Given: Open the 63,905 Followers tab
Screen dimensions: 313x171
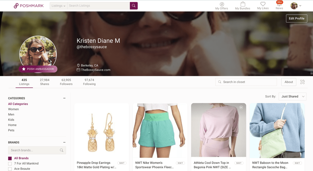Looking at the screenshot, I should [x=66, y=82].
